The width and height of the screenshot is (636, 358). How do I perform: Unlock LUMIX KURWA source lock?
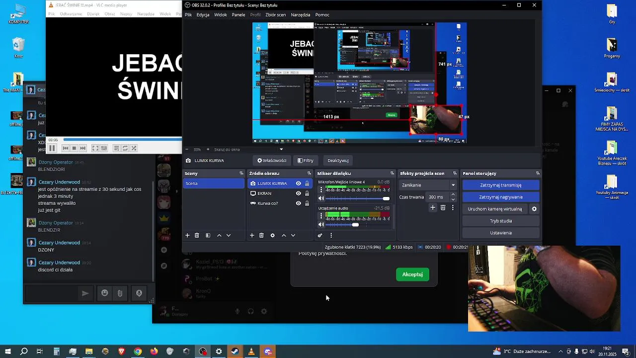[x=307, y=183]
